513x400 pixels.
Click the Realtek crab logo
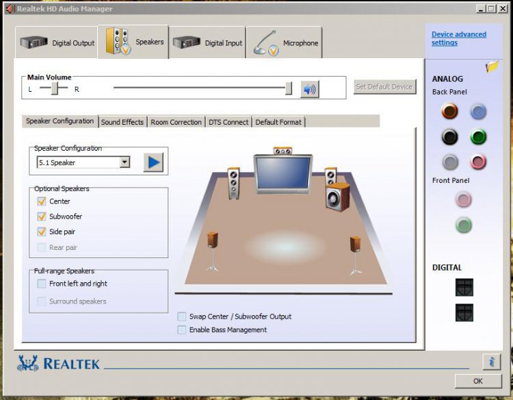click(27, 363)
